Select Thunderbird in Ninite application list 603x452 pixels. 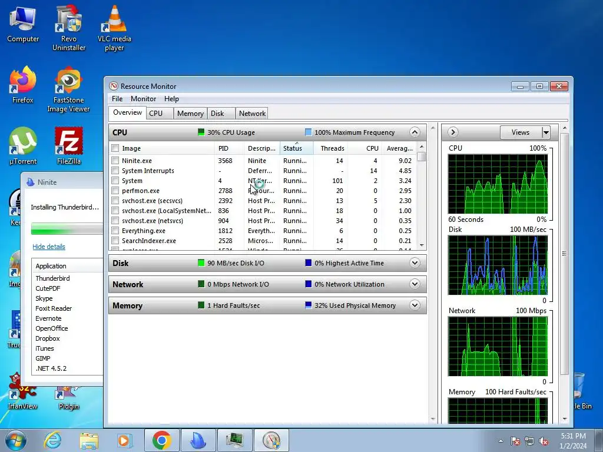52,278
